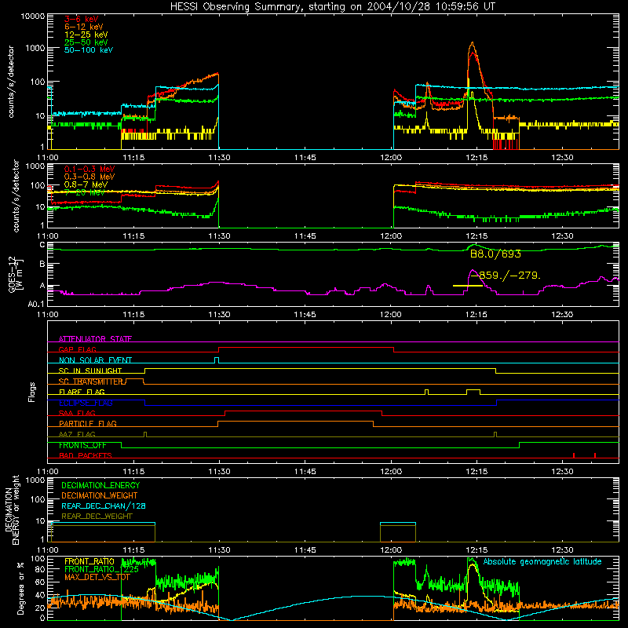Click the 10000 tick label on top plot

click(33, 16)
